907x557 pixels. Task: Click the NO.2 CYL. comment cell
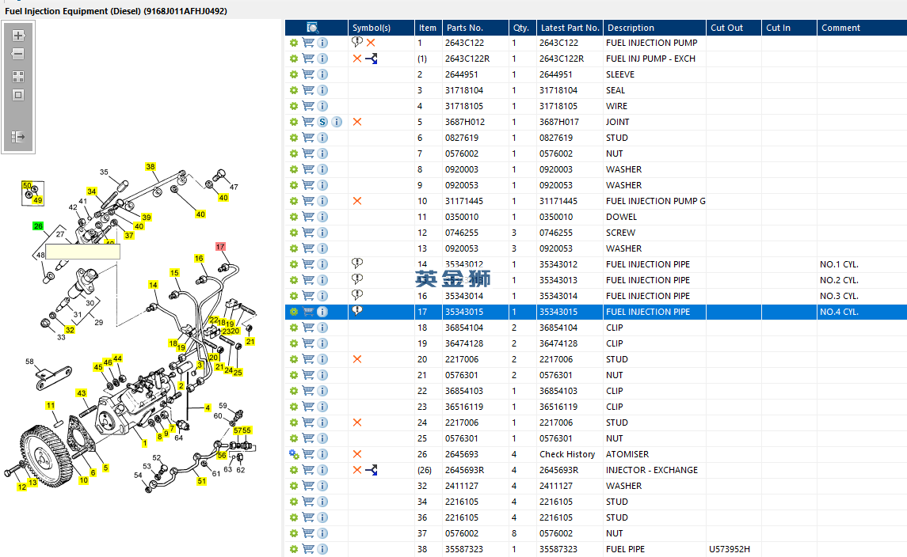point(839,280)
